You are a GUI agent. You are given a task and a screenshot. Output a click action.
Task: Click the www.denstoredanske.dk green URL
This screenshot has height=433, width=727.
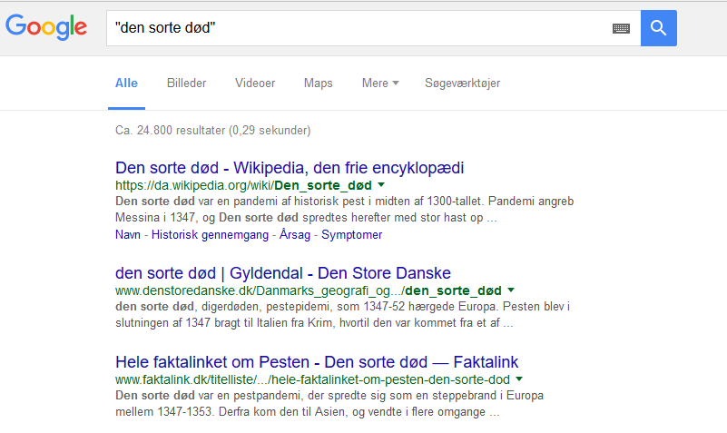[309, 290]
